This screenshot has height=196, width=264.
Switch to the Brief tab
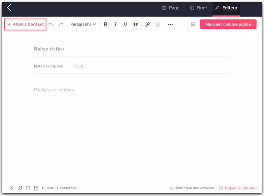[198, 8]
